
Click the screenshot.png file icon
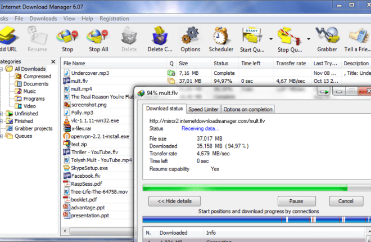coord(67,105)
